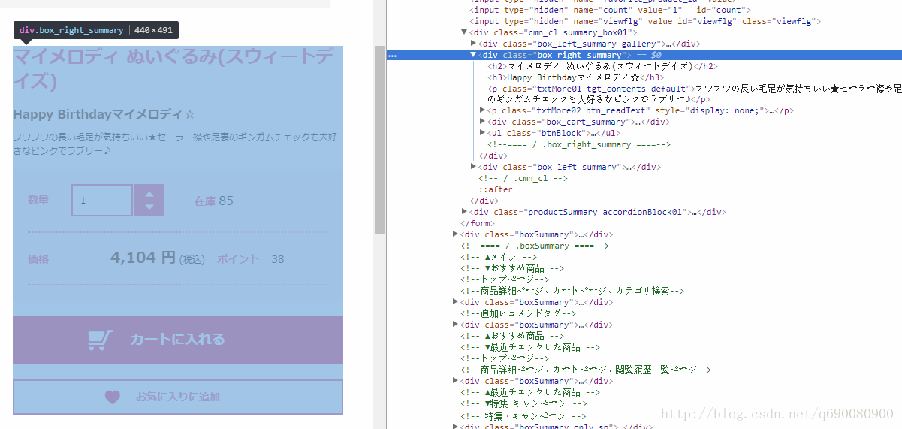Click the Happy Birthdayマイメロディ subtitle
902x429 pixels.
[x=104, y=115]
